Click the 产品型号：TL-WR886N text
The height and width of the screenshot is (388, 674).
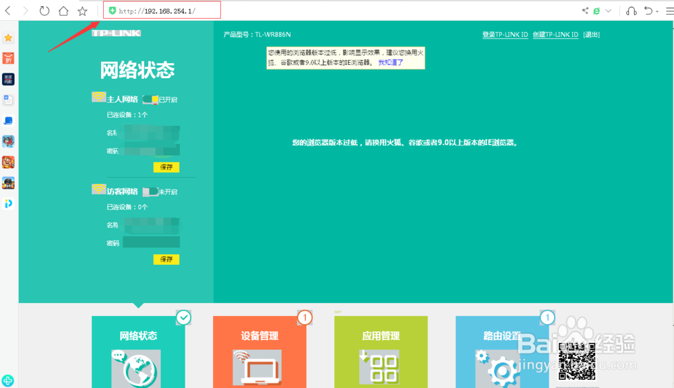click(257, 35)
